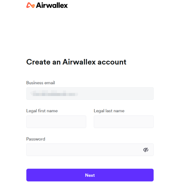Focus the Business email input field
The image size is (170, 186).
[90, 93]
